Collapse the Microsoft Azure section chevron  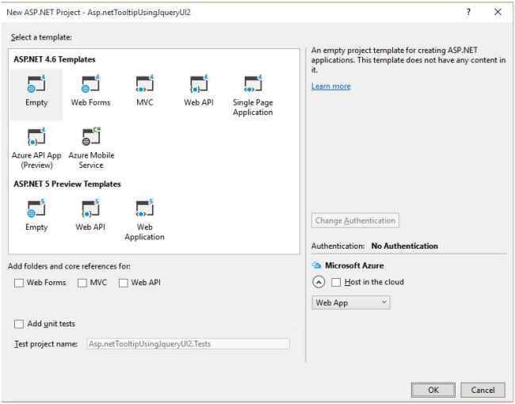click(x=319, y=282)
